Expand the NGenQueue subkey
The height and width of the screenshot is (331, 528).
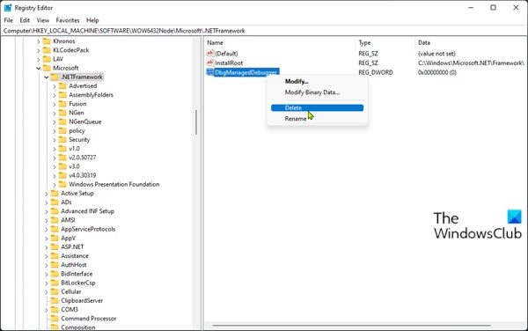tap(55, 121)
